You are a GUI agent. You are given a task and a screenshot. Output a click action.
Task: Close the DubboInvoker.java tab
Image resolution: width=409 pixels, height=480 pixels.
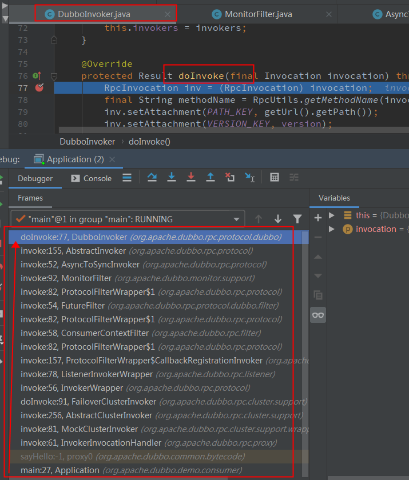tap(167, 14)
